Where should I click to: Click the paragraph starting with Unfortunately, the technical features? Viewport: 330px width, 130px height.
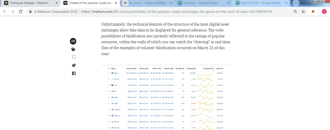coord(166,39)
